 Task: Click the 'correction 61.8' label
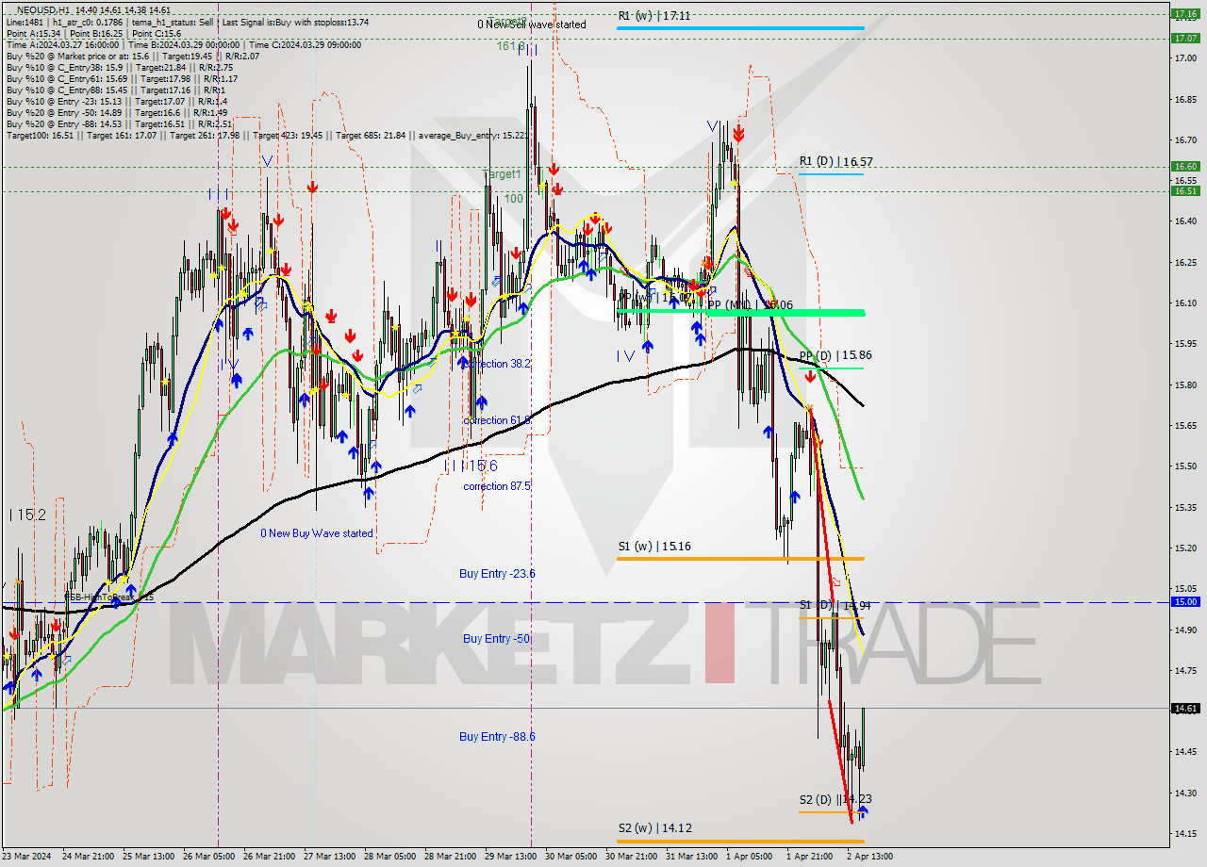click(497, 420)
